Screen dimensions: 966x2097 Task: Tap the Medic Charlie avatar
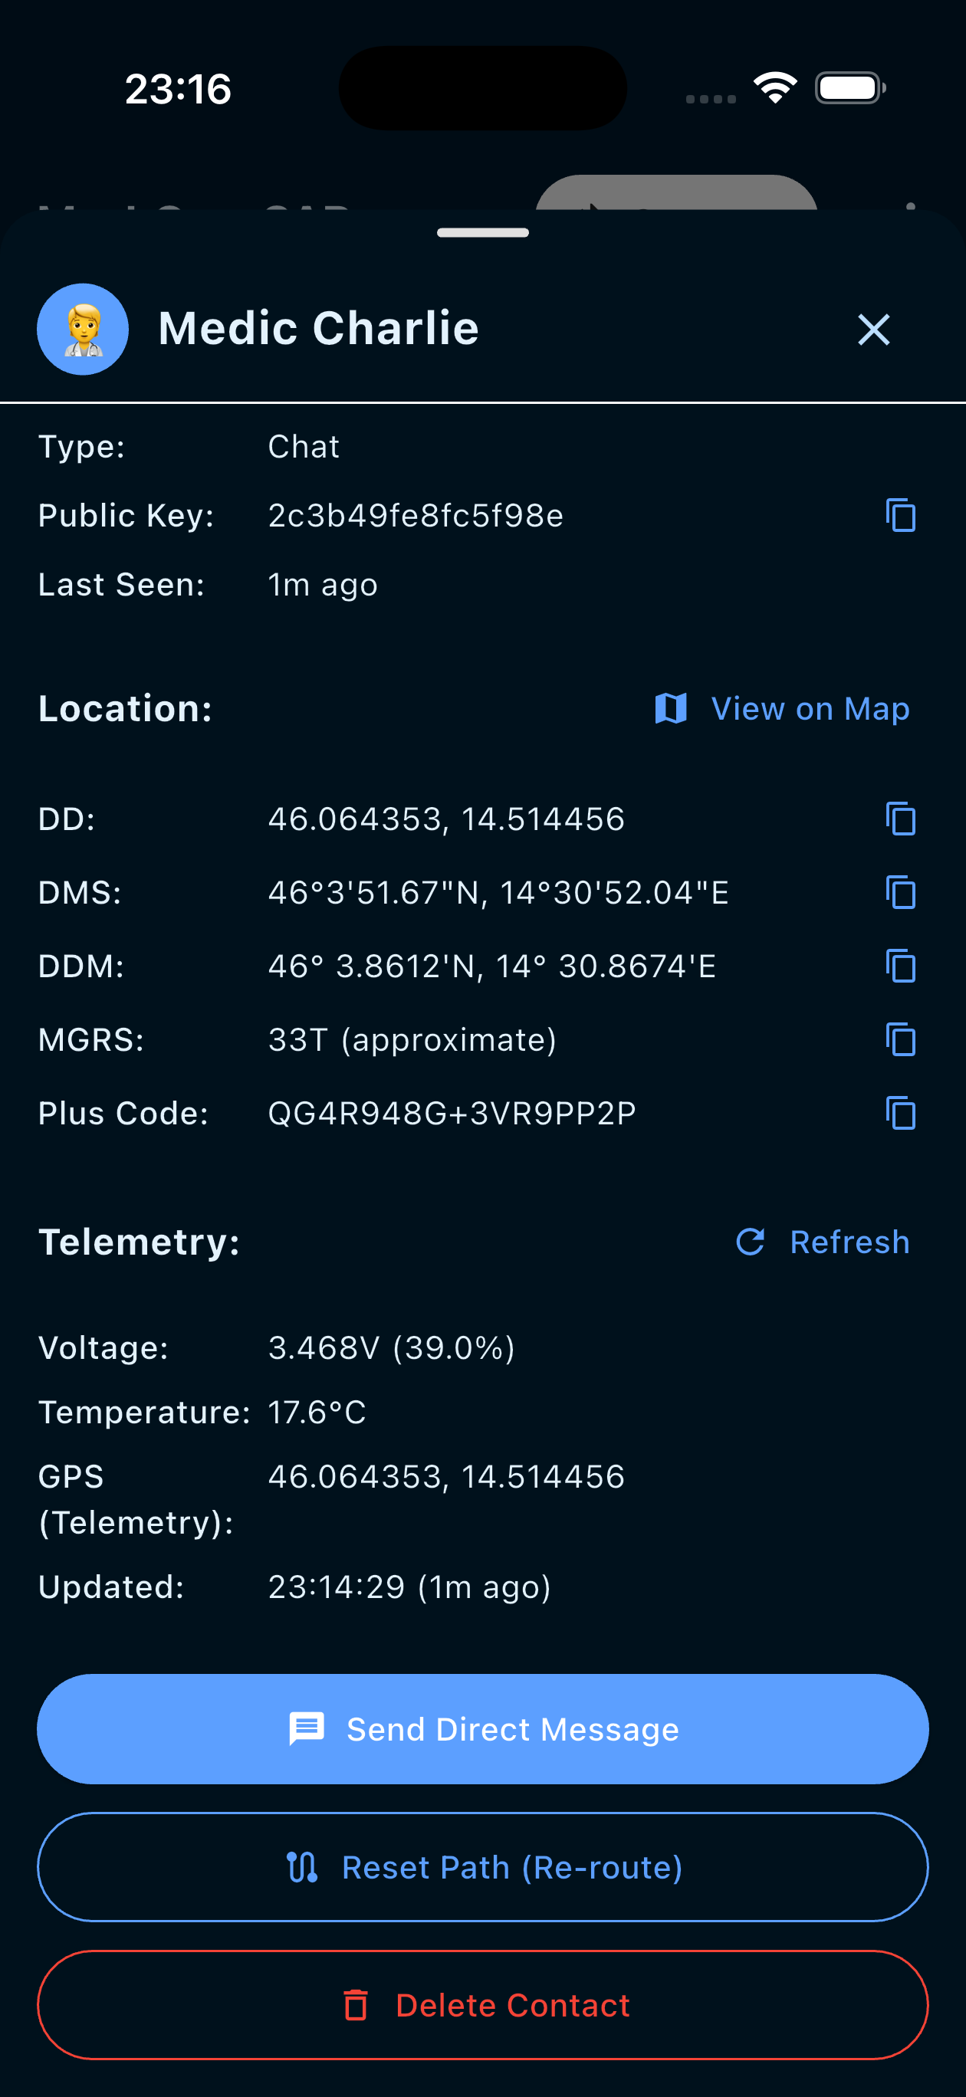click(x=83, y=330)
